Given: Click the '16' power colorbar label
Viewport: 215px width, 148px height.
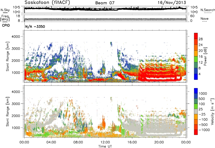Looking at the screenshot, I should point(200,57).
